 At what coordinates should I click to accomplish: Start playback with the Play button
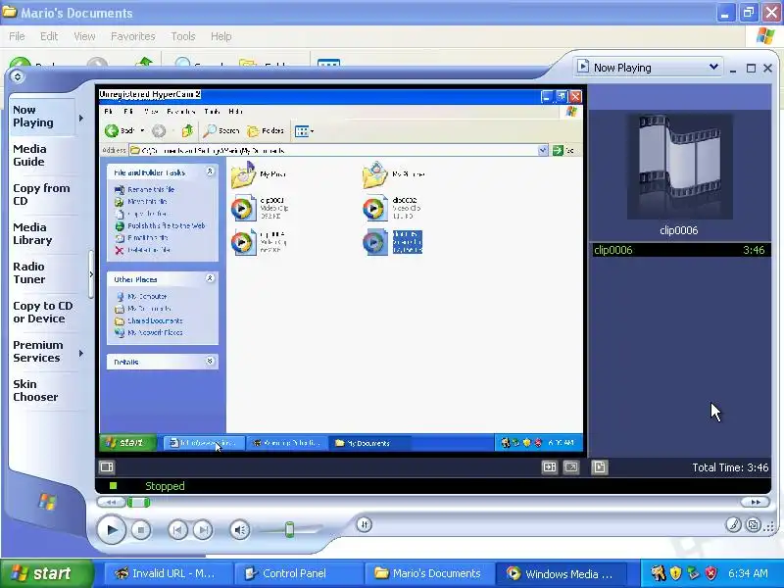pyautogui.click(x=111, y=530)
